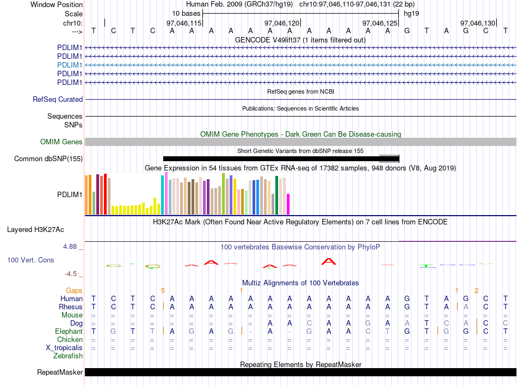Click the dark green GTEx expression bar
517x385 pixels.
(276, 195)
